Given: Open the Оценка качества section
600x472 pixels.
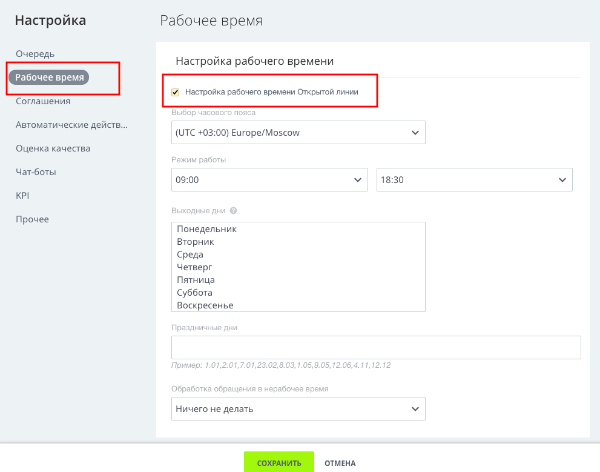Looking at the screenshot, I should (x=53, y=148).
